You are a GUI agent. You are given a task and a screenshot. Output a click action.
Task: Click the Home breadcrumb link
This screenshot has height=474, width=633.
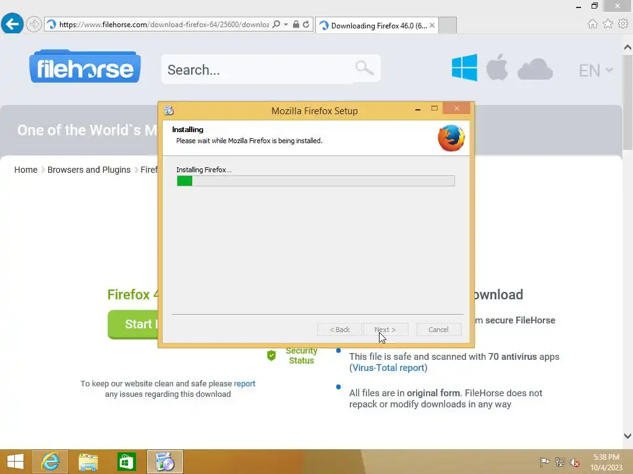point(26,170)
